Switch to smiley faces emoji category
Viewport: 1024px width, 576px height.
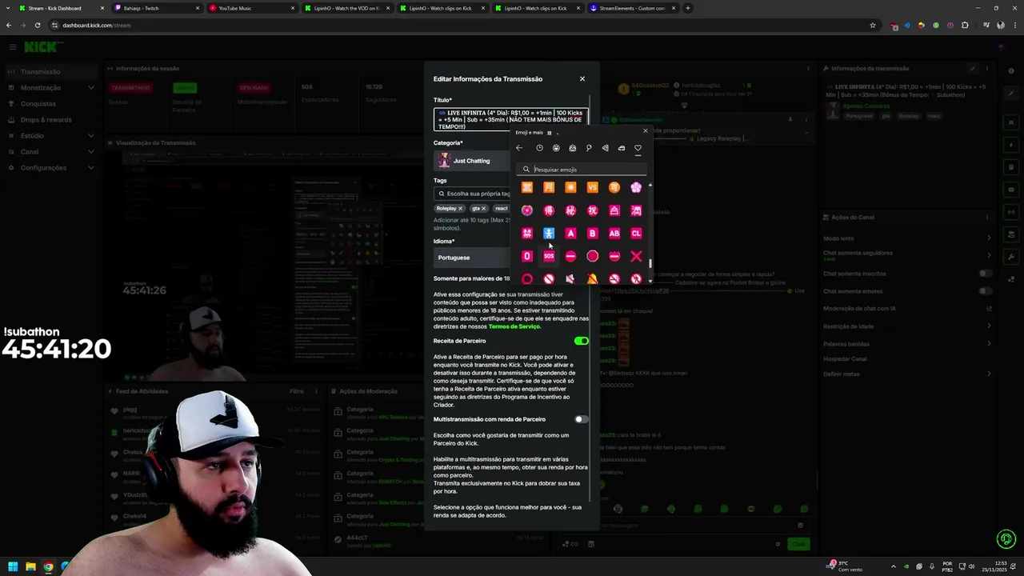point(556,148)
